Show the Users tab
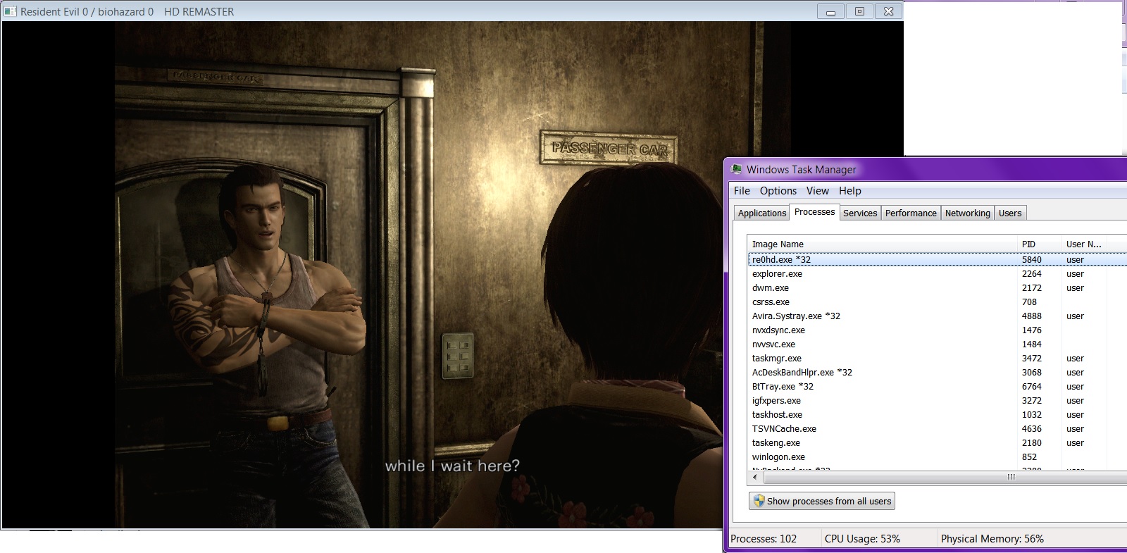This screenshot has width=1127, height=553. tap(1009, 213)
